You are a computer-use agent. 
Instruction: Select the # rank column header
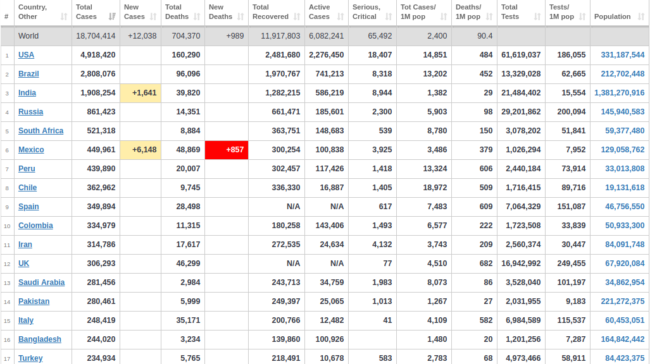(6, 16)
